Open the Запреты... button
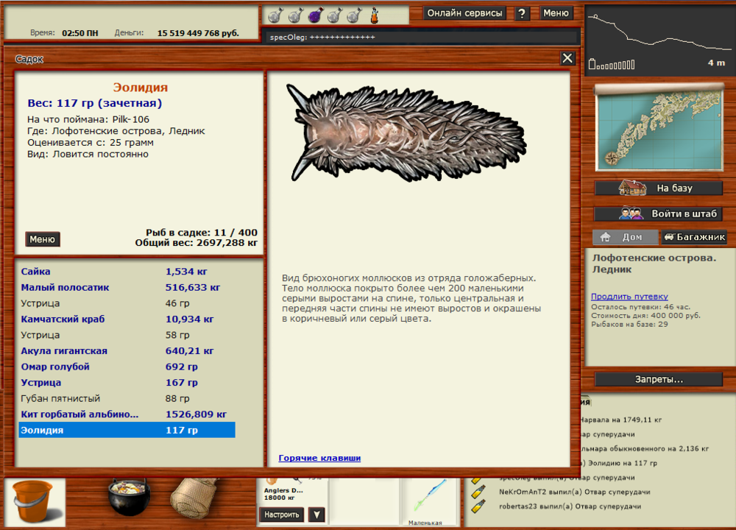 [659, 379]
